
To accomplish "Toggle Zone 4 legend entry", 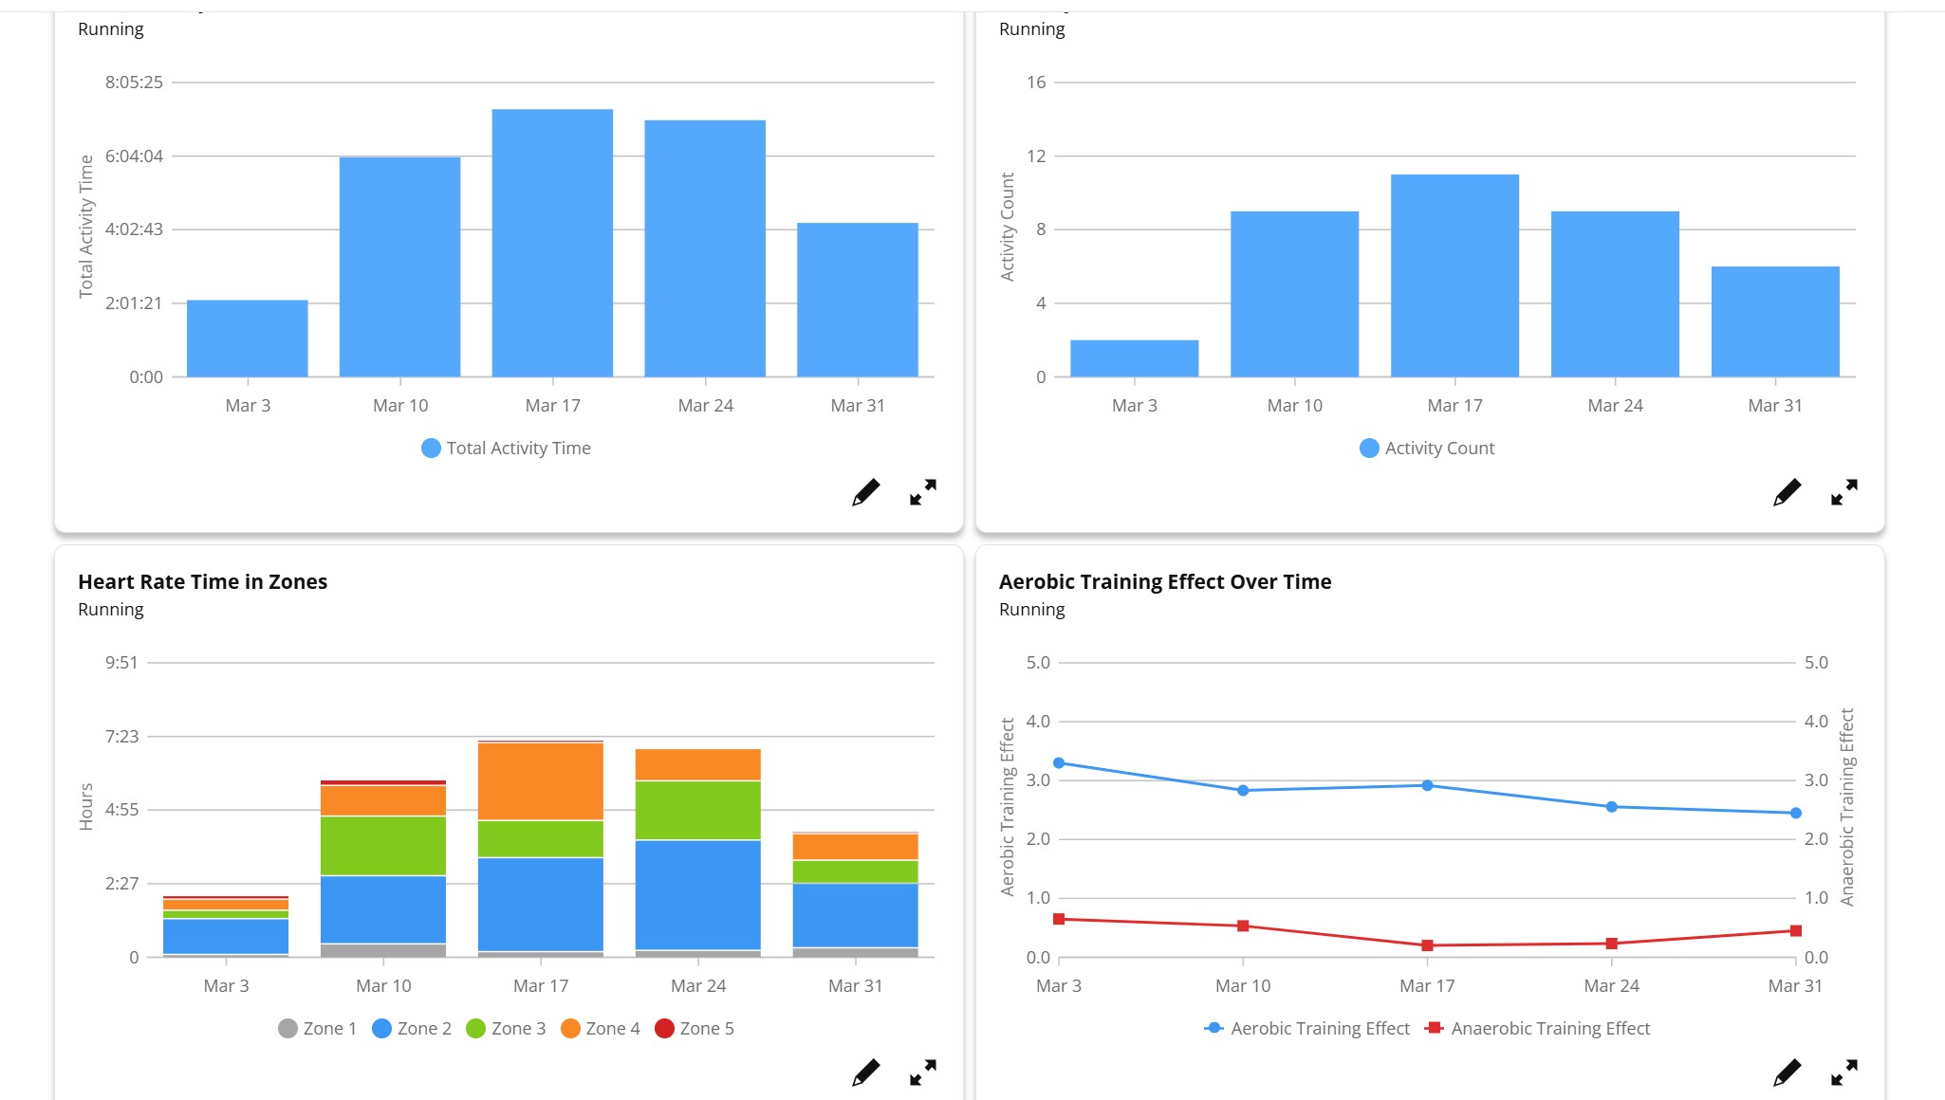I will 601,1029.
